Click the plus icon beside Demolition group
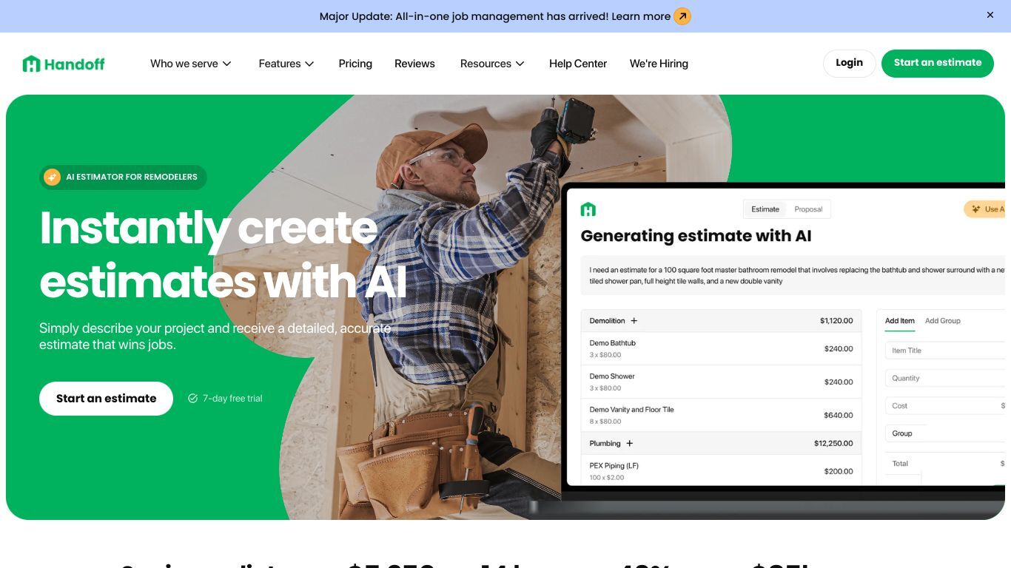 [x=634, y=321]
